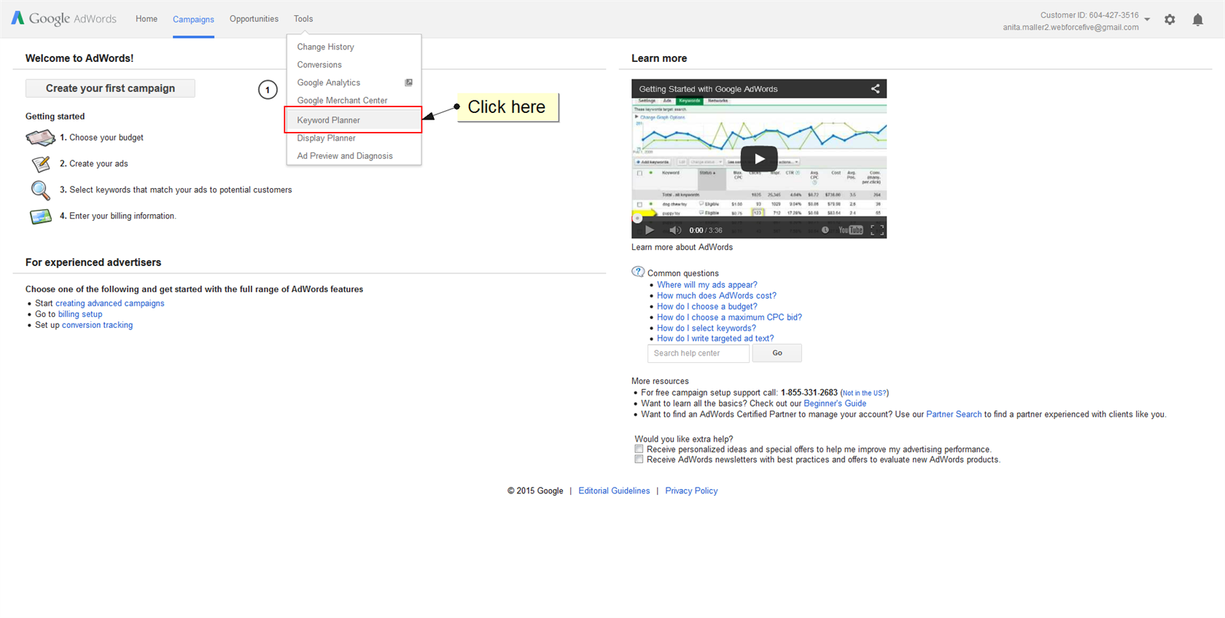Click the YouTube logo in video player
The width and height of the screenshot is (1225, 618).
(x=850, y=230)
